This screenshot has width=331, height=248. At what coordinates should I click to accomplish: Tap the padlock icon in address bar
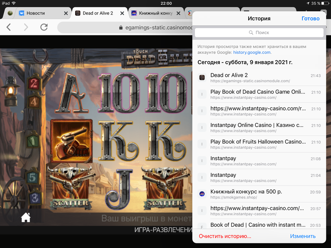tap(121, 28)
